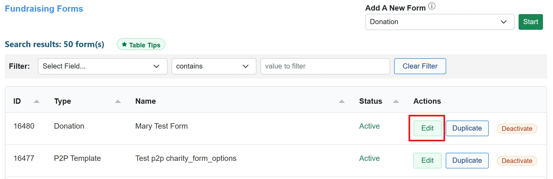The image size is (553, 179).
Task: Duplicate the P2P Template form 16477
Action: click(467, 161)
